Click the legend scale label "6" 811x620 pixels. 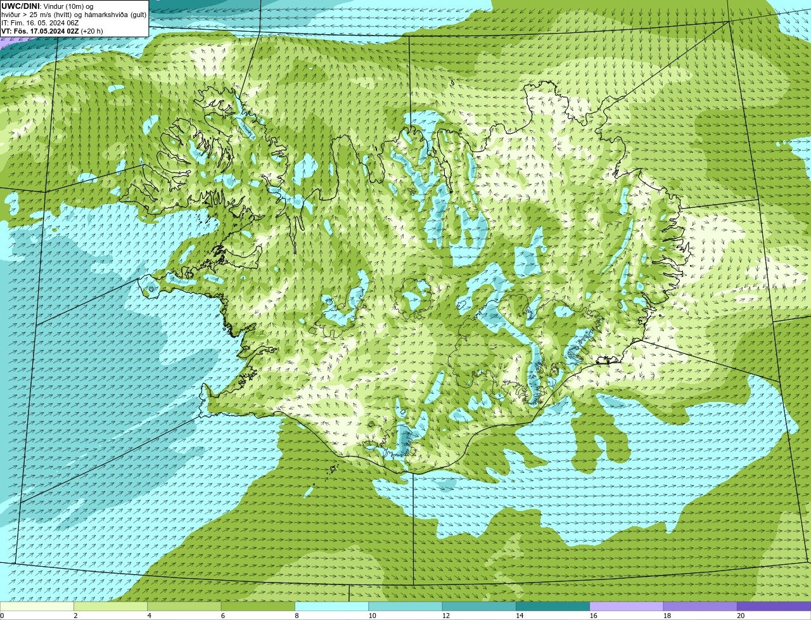222,616
